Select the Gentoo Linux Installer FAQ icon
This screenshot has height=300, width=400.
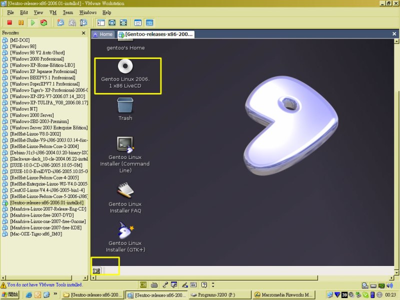pos(125,197)
